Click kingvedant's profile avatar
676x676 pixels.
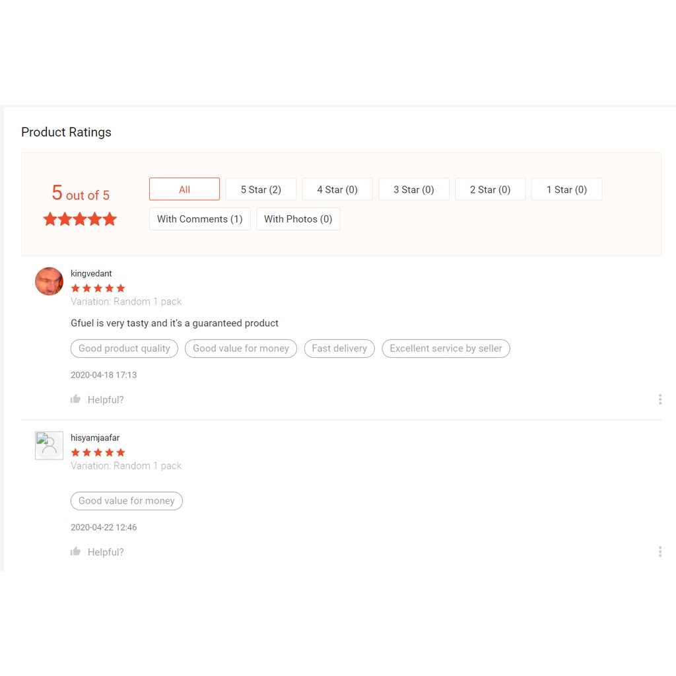tap(49, 281)
